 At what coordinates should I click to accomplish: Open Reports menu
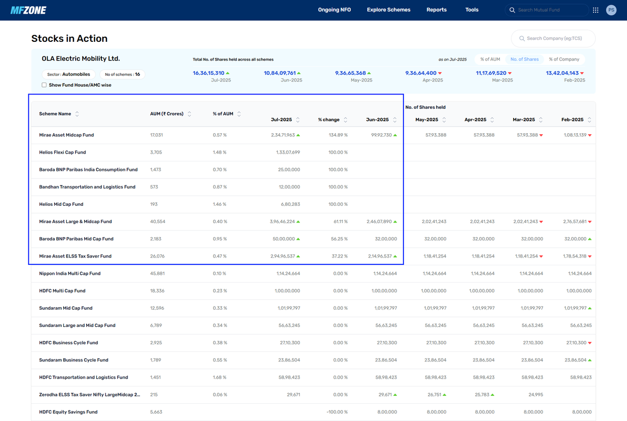click(x=436, y=10)
